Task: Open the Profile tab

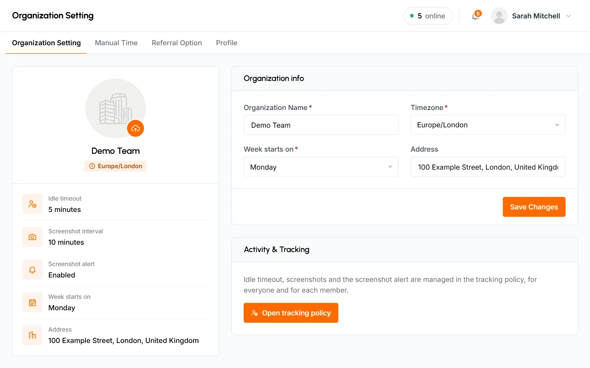Action: (226, 43)
